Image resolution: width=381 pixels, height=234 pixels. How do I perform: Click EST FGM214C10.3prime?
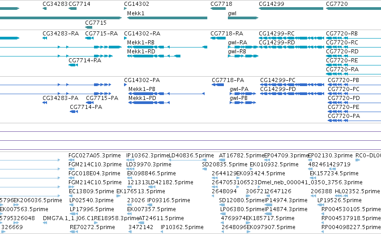coord(95,165)
